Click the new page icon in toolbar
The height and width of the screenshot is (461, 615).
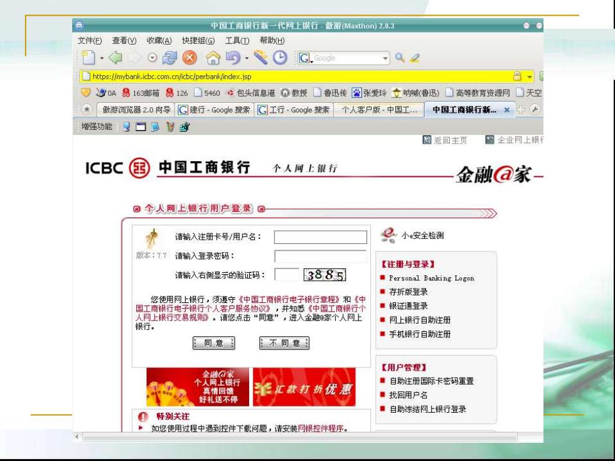coord(88,58)
